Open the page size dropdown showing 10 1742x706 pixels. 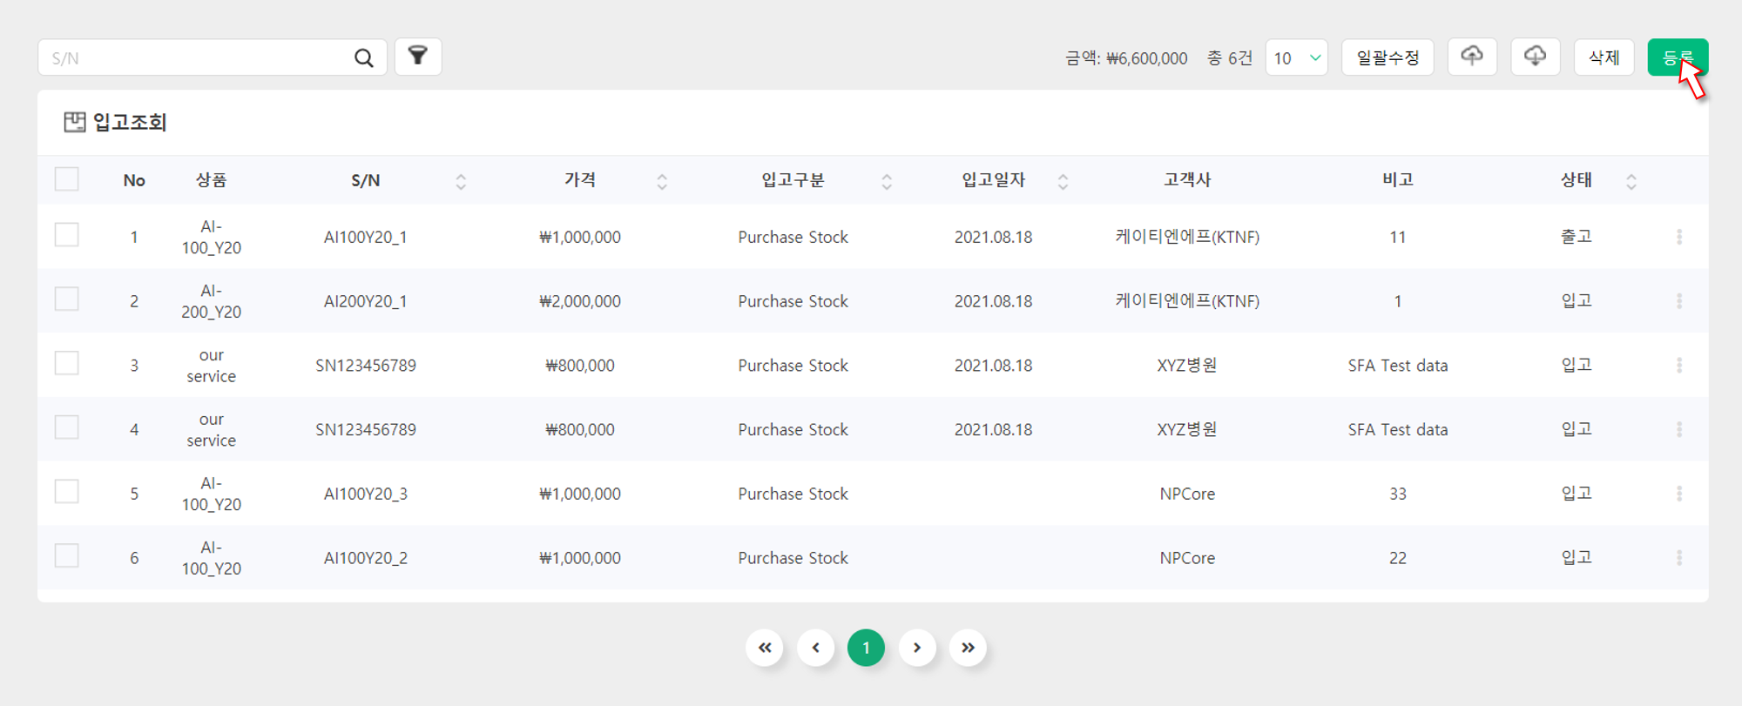coord(1297,57)
